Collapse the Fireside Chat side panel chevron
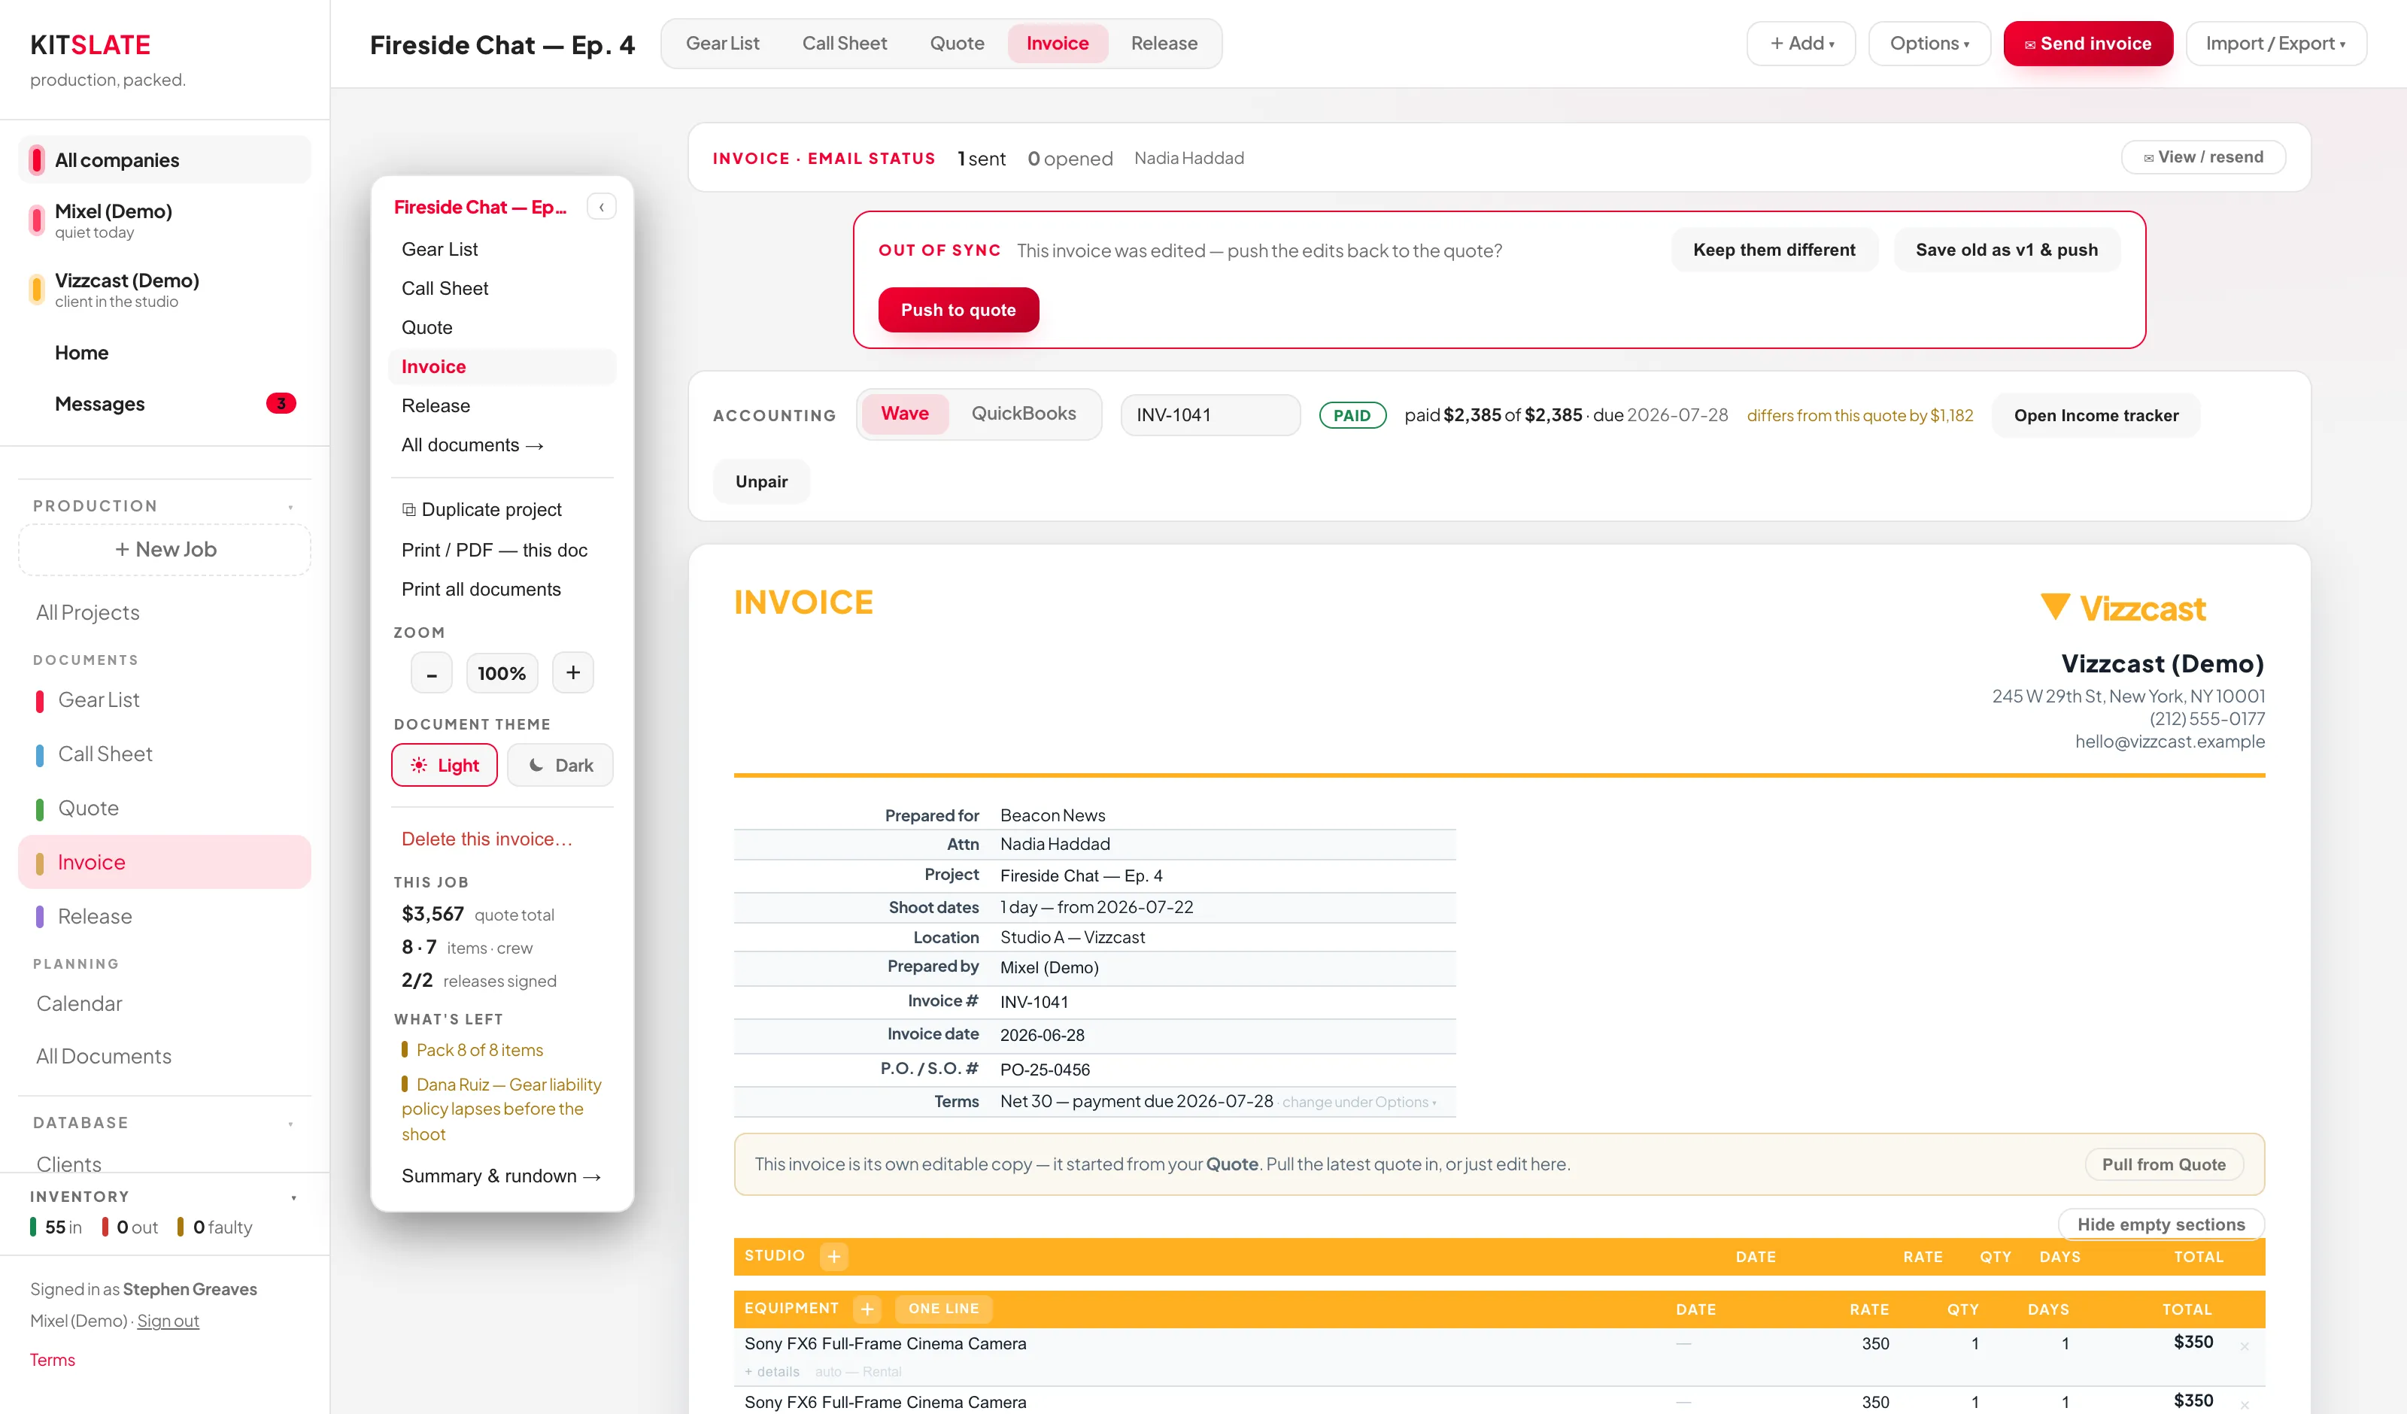2407x1414 pixels. click(601, 206)
